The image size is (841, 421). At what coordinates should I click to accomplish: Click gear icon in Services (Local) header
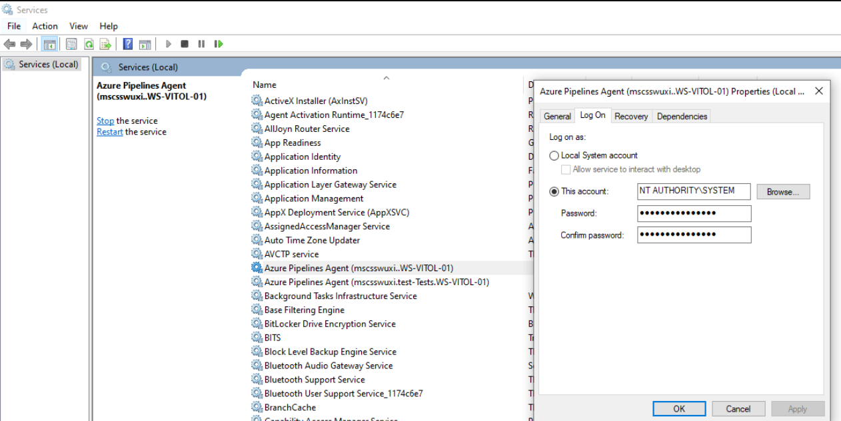[105, 67]
